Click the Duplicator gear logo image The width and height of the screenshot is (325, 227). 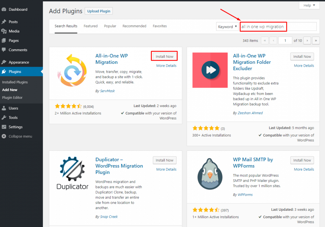pyautogui.click(x=72, y=173)
